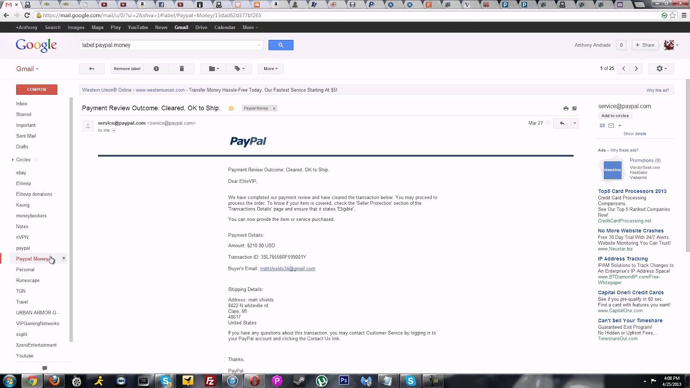
Task: Open the Inbox folder
Action: 22,103
